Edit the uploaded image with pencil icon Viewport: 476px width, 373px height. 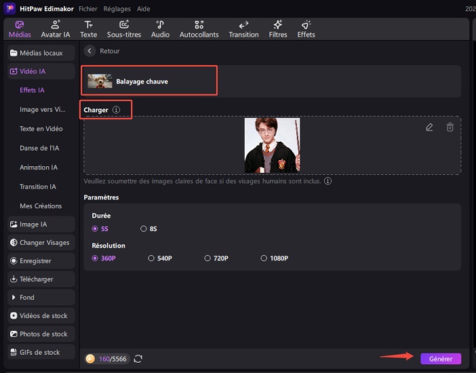click(429, 127)
